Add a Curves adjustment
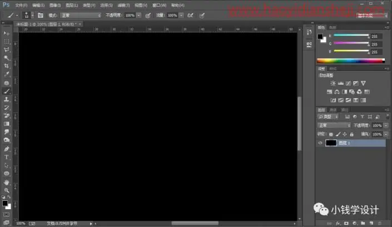This screenshot has height=227, width=392. pos(348,83)
